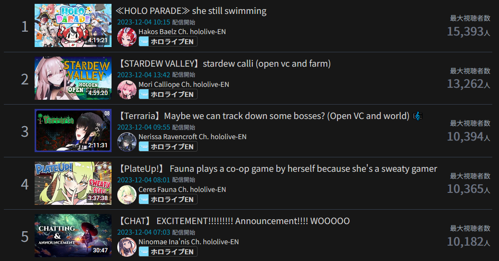499x261 pixels.
Task: Click the music note icon beside Terraria title
Action: (x=418, y=116)
